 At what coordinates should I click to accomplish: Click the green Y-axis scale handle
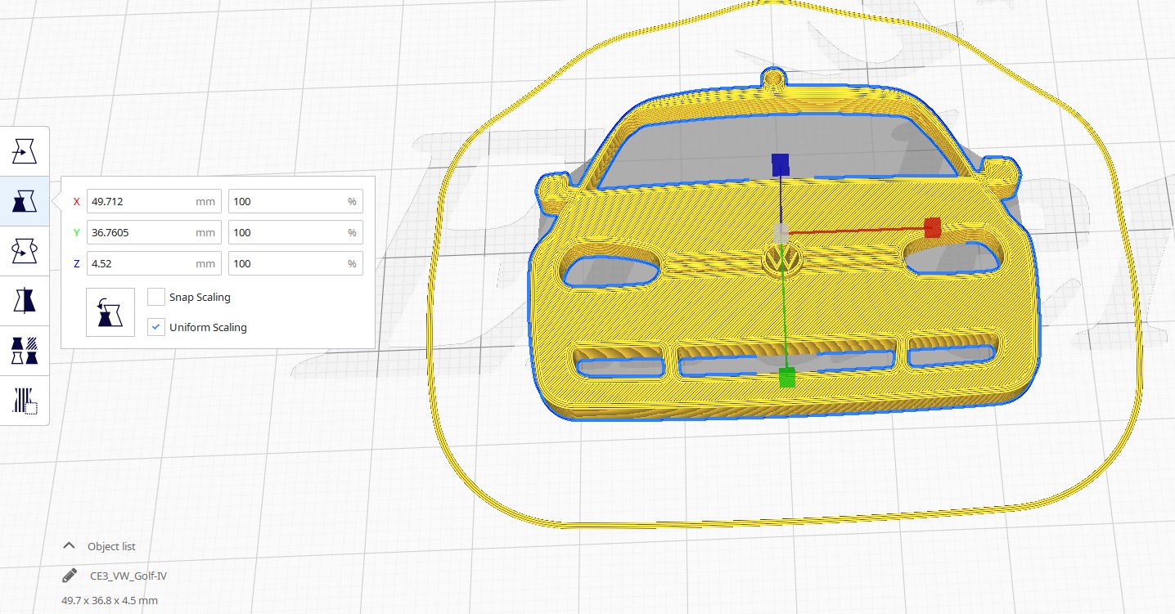pyautogui.click(x=787, y=377)
